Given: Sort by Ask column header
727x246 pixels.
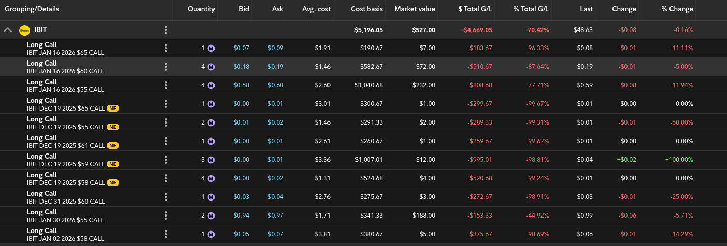Looking at the screenshot, I should (x=278, y=9).
